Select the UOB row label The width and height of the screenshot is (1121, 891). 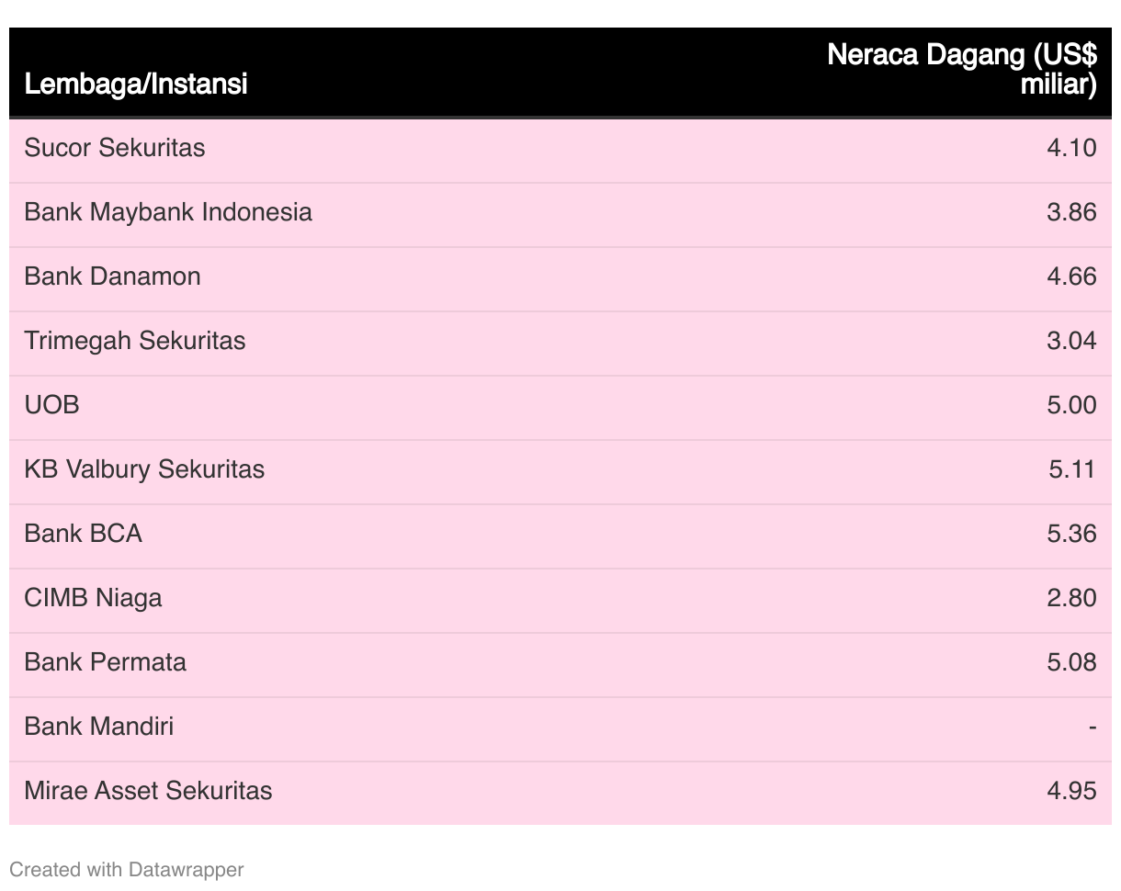coord(52,405)
